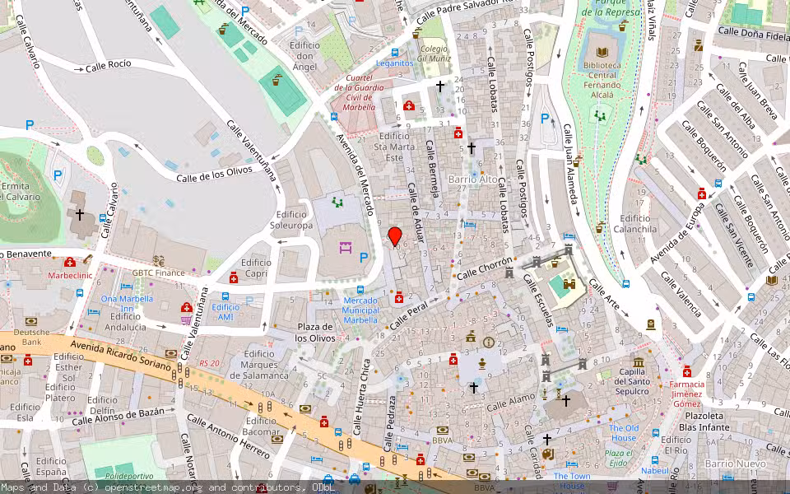Click the Calle Peral street label

coord(409,315)
